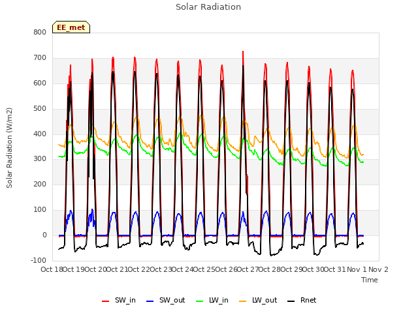The height and width of the screenshot is (313, 418).
Task: Click the EE_met annotation box
Action: pyautogui.click(x=71, y=27)
